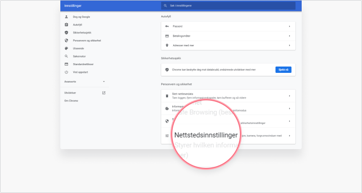Select Sikkerhetssjekk in the sidebar

(x=82, y=32)
